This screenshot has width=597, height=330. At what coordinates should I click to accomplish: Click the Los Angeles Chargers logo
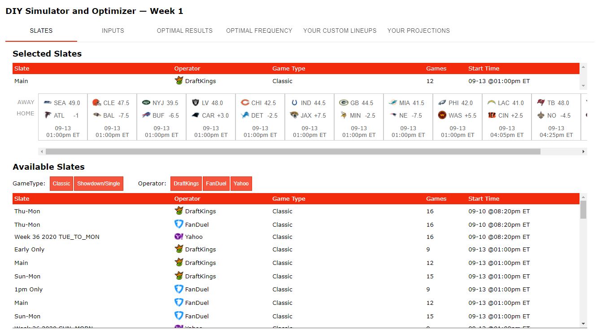492,103
